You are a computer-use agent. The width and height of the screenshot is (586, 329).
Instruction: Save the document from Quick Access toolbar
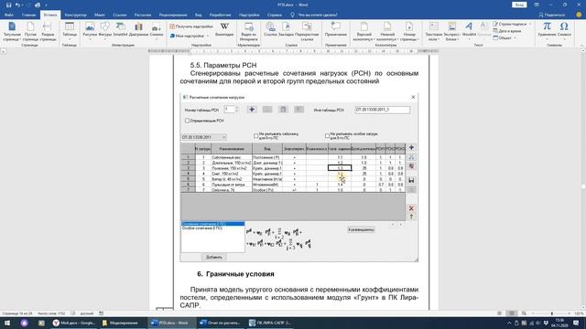pyautogui.click(x=8, y=5)
